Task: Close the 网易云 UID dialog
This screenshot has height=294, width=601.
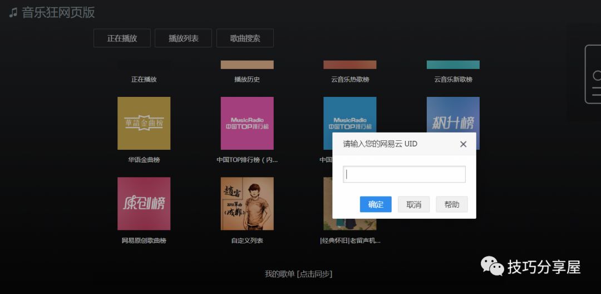Action: coord(463,144)
